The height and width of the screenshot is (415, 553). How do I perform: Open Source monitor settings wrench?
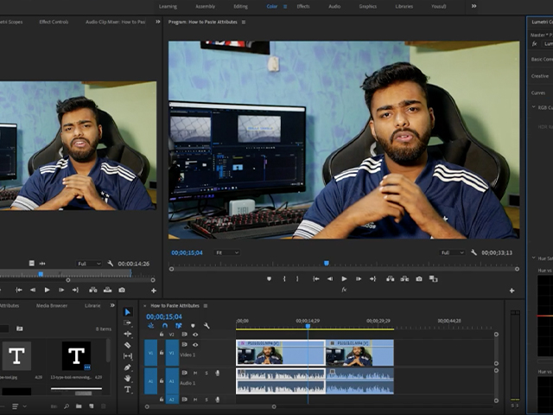(111, 263)
